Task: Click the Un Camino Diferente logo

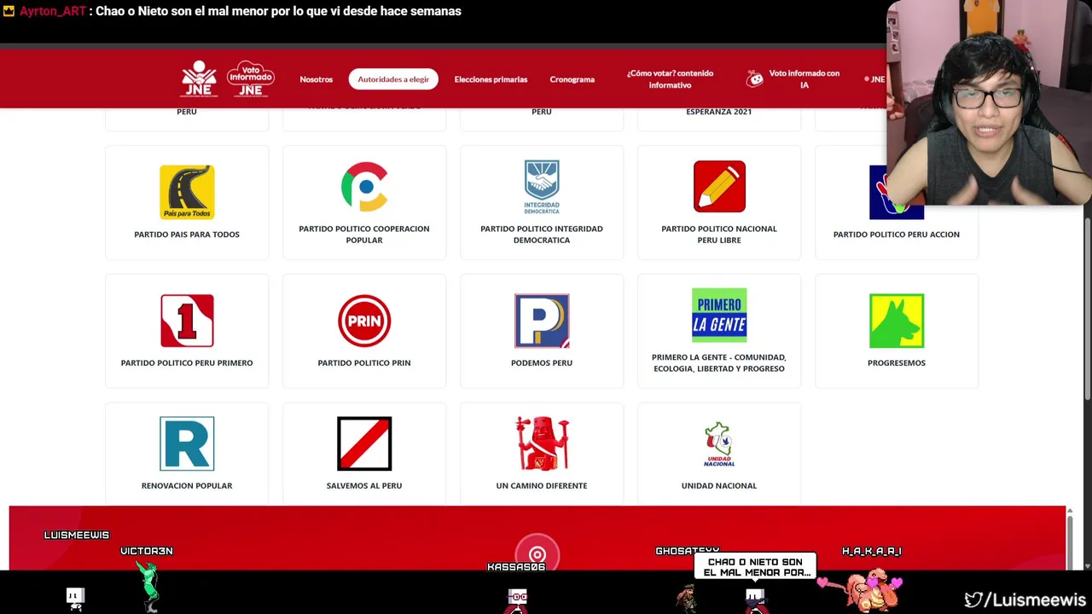Action: 542,443
